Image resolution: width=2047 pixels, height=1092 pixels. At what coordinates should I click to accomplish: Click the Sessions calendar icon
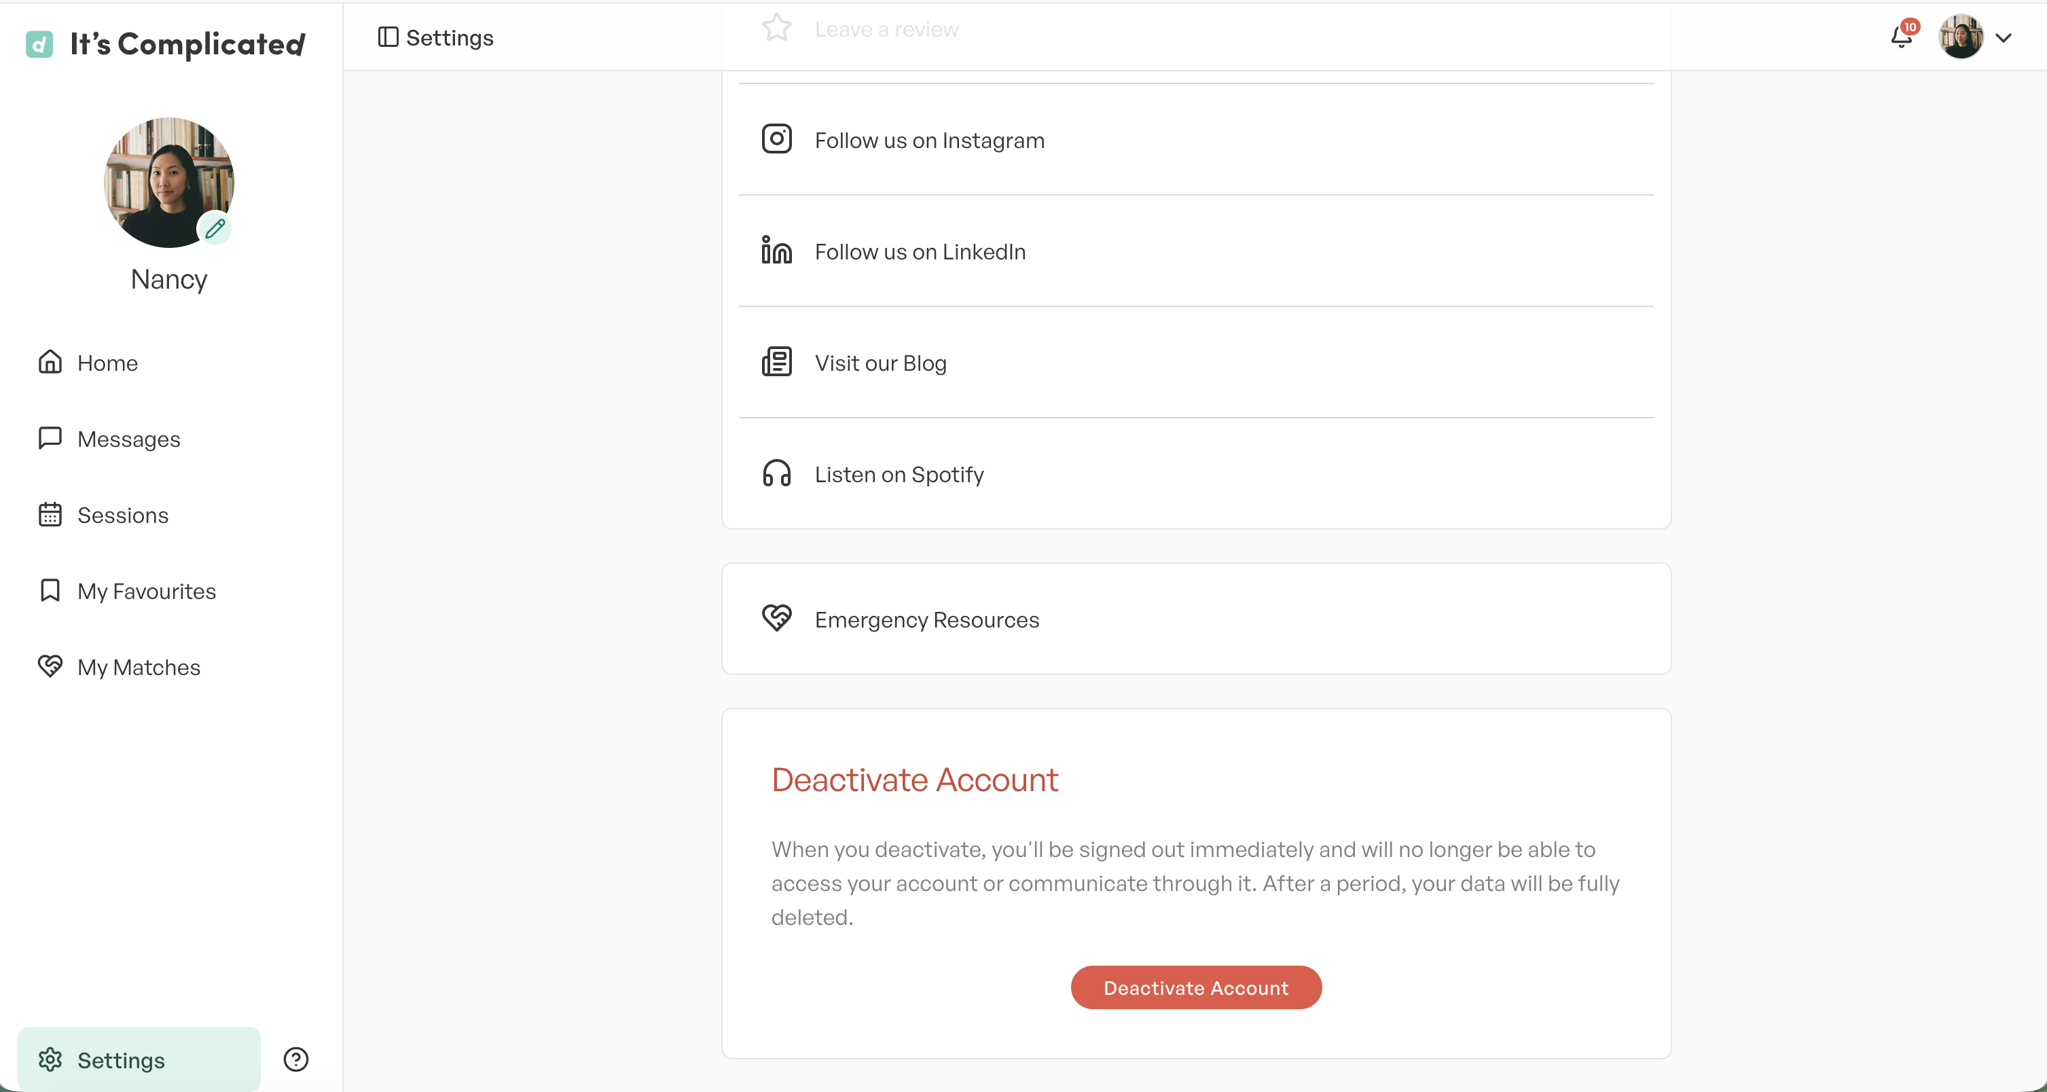pyautogui.click(x=50, y=515)
